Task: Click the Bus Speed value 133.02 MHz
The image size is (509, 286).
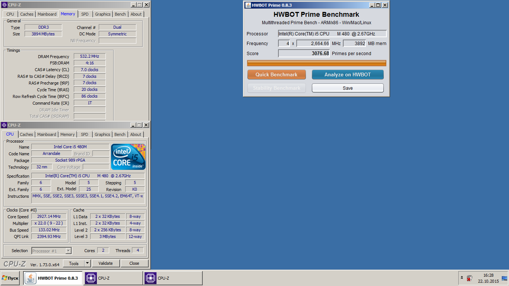Action: pyautogui.click(x=49, y=230)
